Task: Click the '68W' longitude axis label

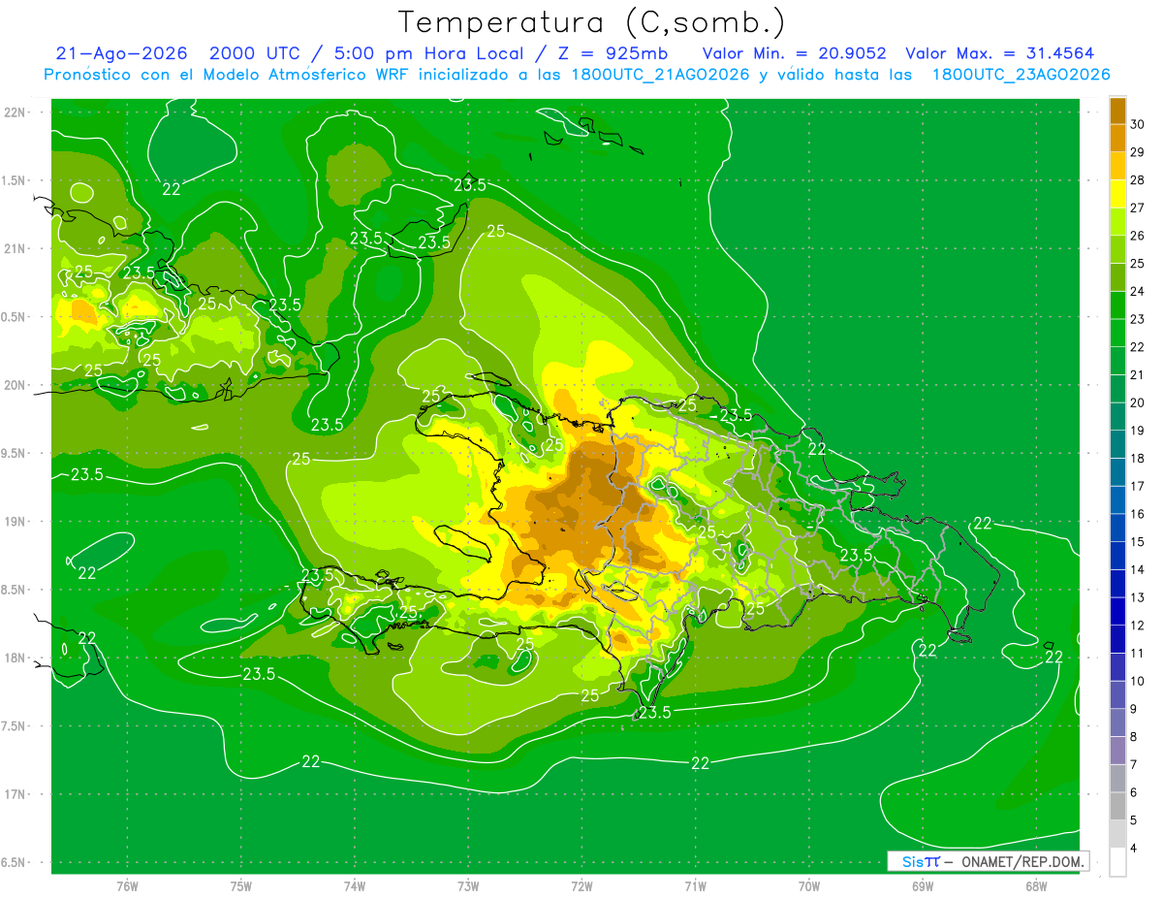Action: (1036, 886)
